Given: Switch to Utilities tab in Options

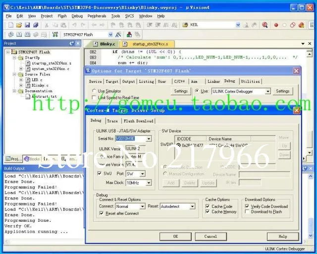Looking at the screenshot, I should pyautogui.click(x=250, y=81).
